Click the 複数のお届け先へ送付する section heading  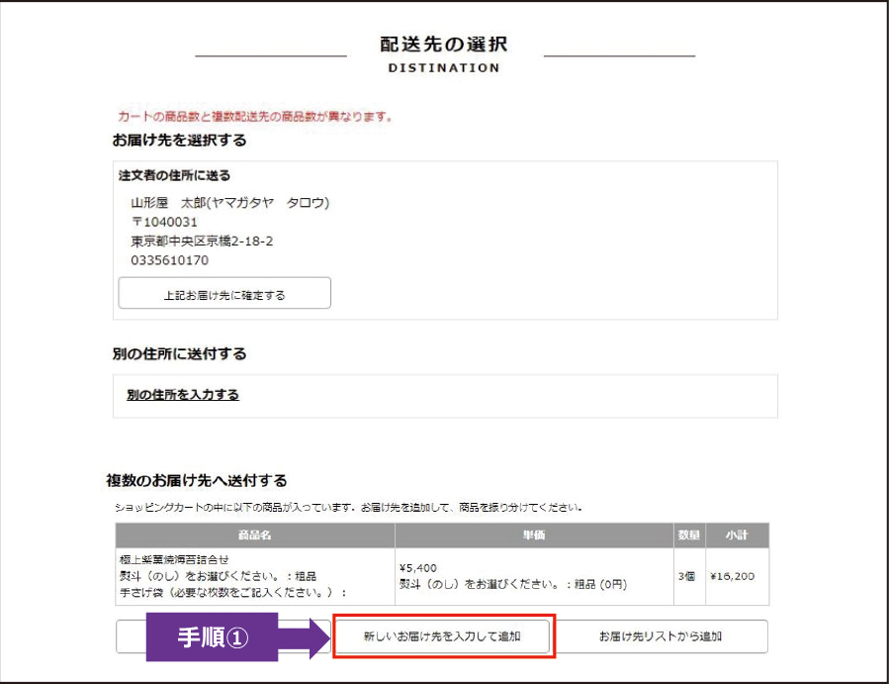(x=197, y=481)
